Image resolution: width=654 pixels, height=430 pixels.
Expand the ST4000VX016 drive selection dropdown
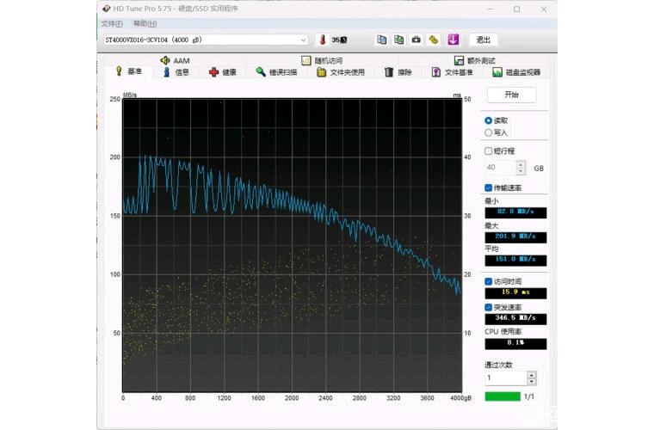(303, 40)
